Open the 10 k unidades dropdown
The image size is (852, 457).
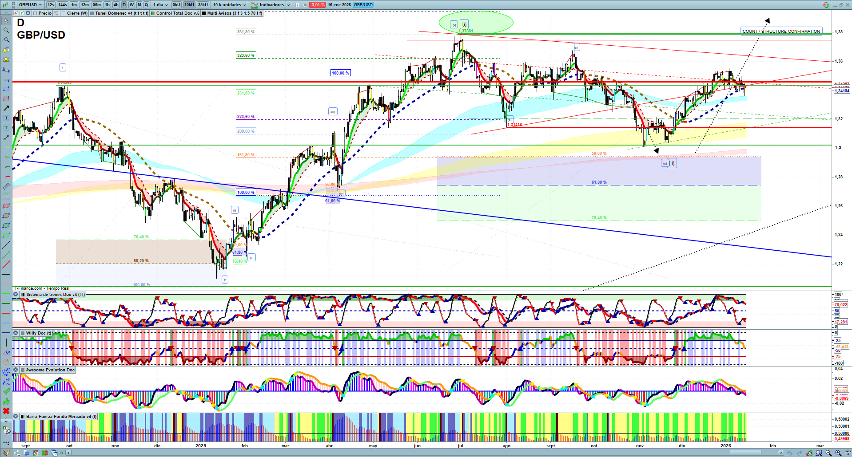pos(229,5)
